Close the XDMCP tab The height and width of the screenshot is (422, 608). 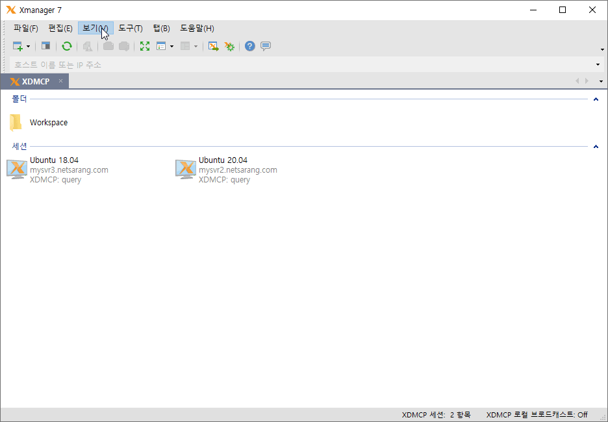pos(61,81)
